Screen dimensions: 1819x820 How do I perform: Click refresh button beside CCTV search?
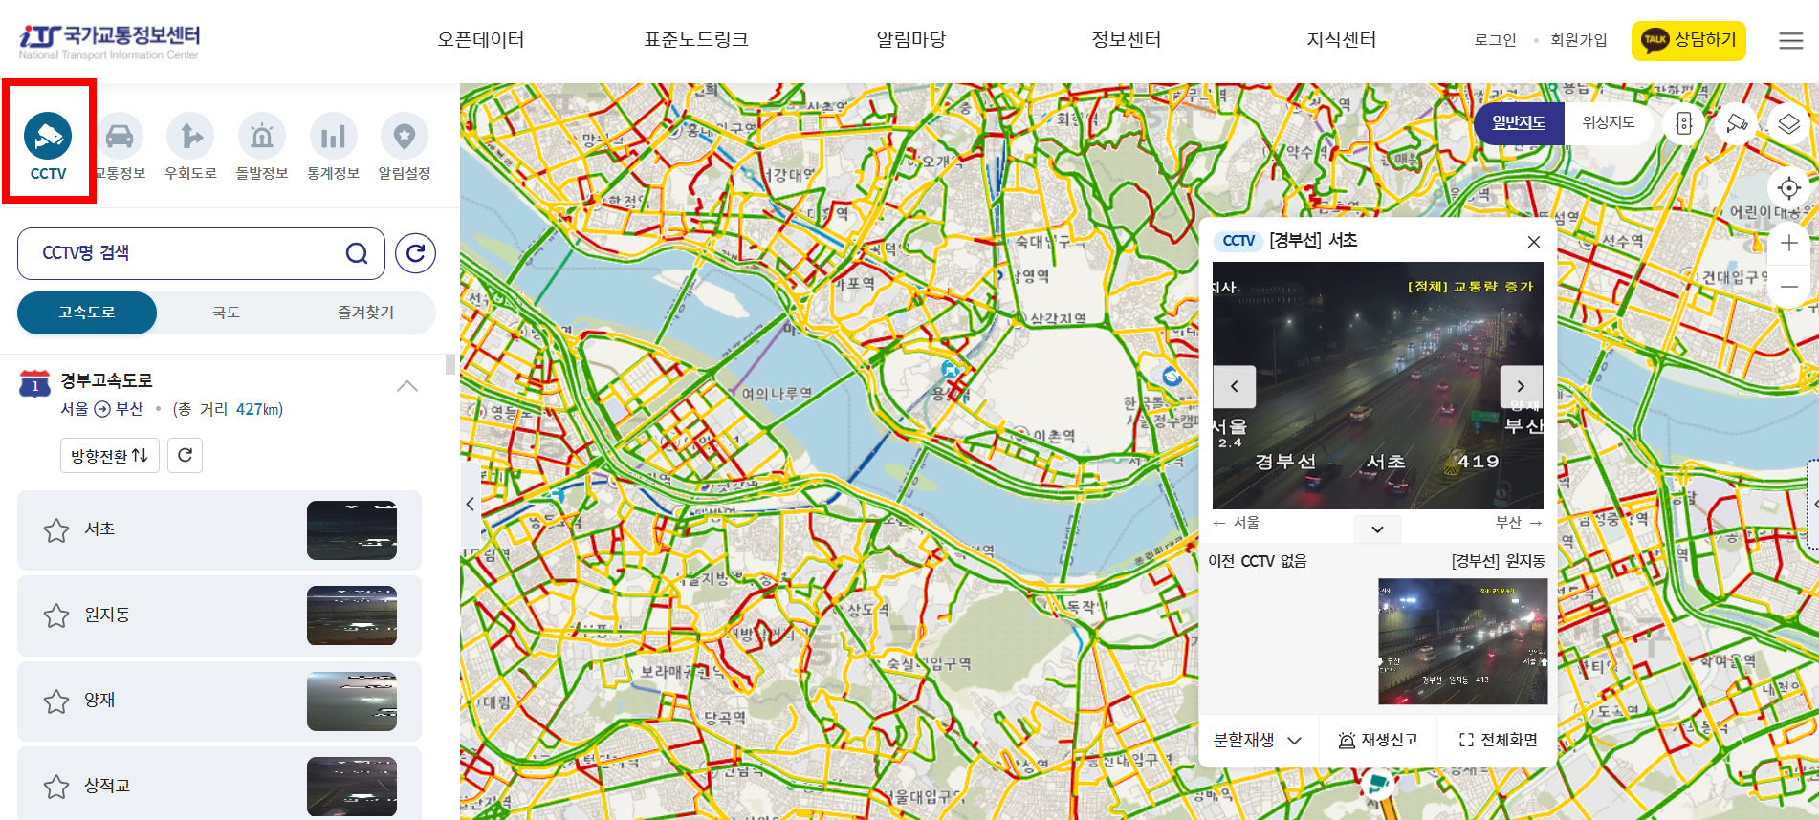(x=415, y=253)
